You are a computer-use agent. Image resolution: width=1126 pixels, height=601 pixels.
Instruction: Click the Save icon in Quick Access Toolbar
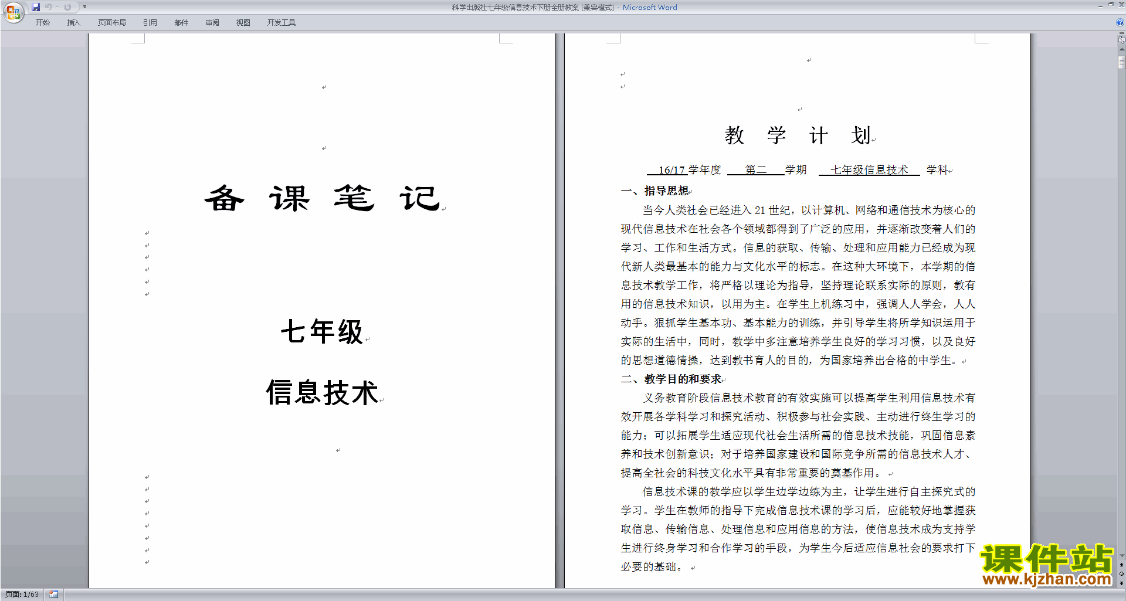coord(36,7)
